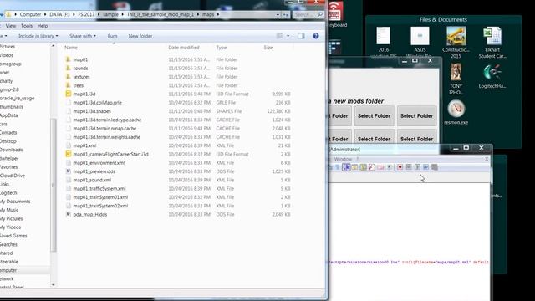Click the change view icon in Explorer toolbar
The width and height of the screenshot is (535, 301).
pos(279,36)
